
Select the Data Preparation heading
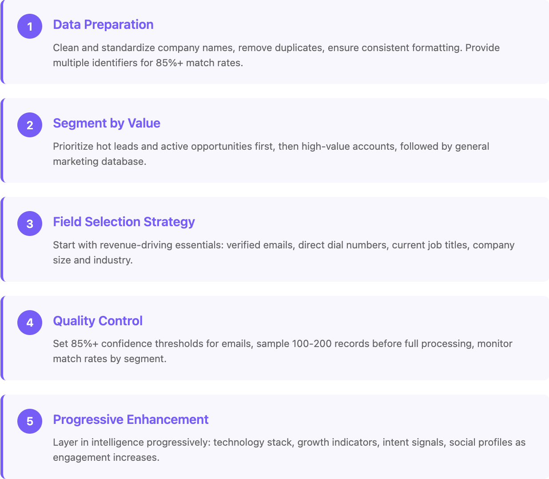click(103, 24)
